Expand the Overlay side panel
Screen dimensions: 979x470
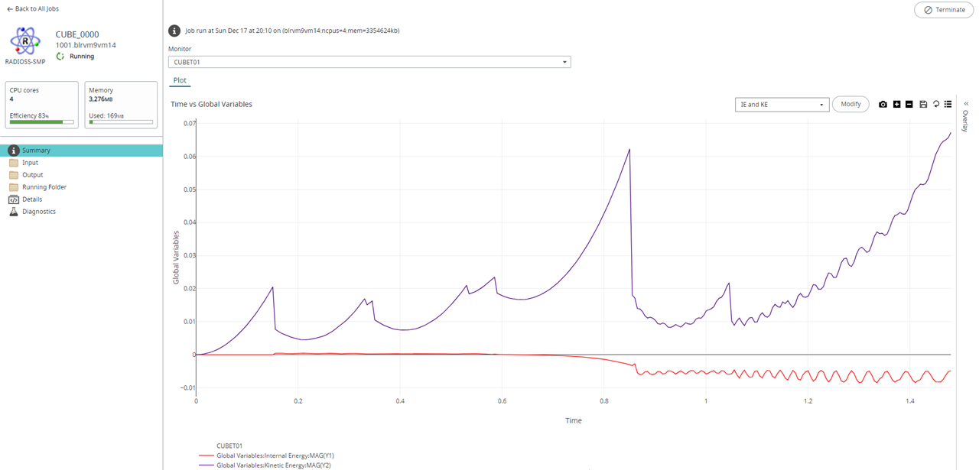click(965, 104)
